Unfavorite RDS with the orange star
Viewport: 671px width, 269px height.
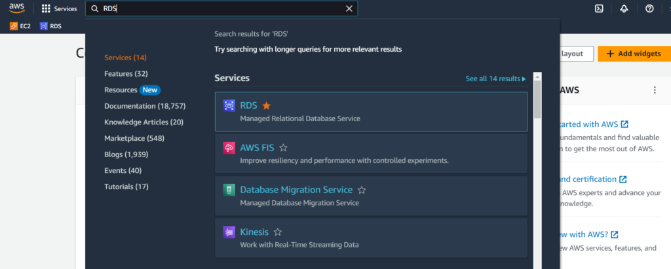(x=266, y=105)
